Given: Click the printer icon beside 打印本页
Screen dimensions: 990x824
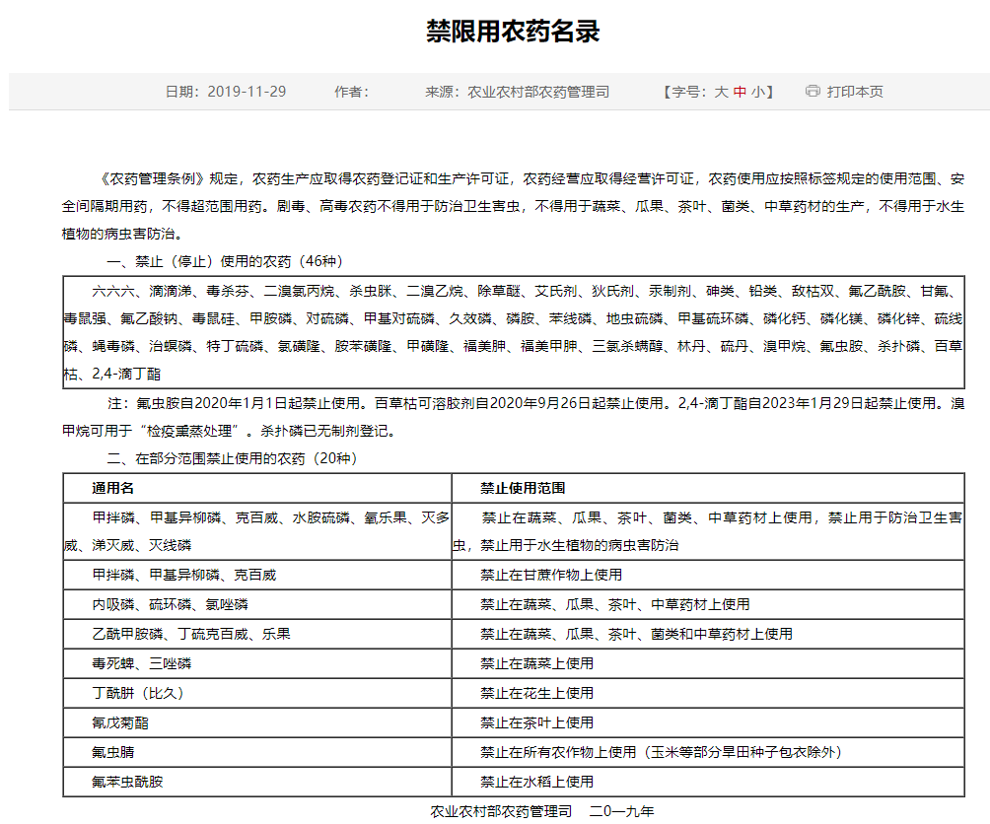Looking at the screenshot, I should click(811, 90).
